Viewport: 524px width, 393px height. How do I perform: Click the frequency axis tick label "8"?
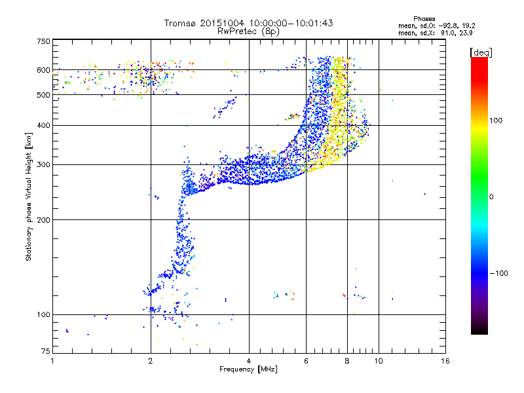(347, 361)
